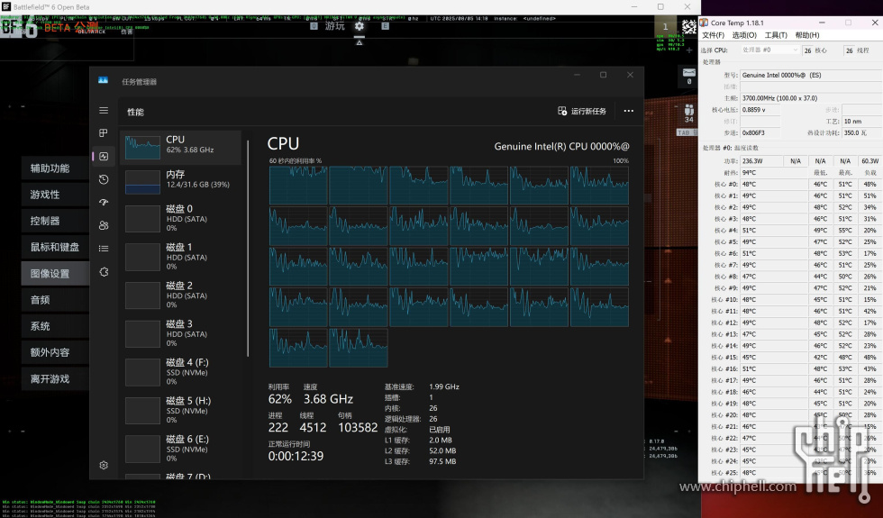This screenshot has width=883, height=518.
Task: Open friends icon showing 34 in game
Action: click(688, 114)
